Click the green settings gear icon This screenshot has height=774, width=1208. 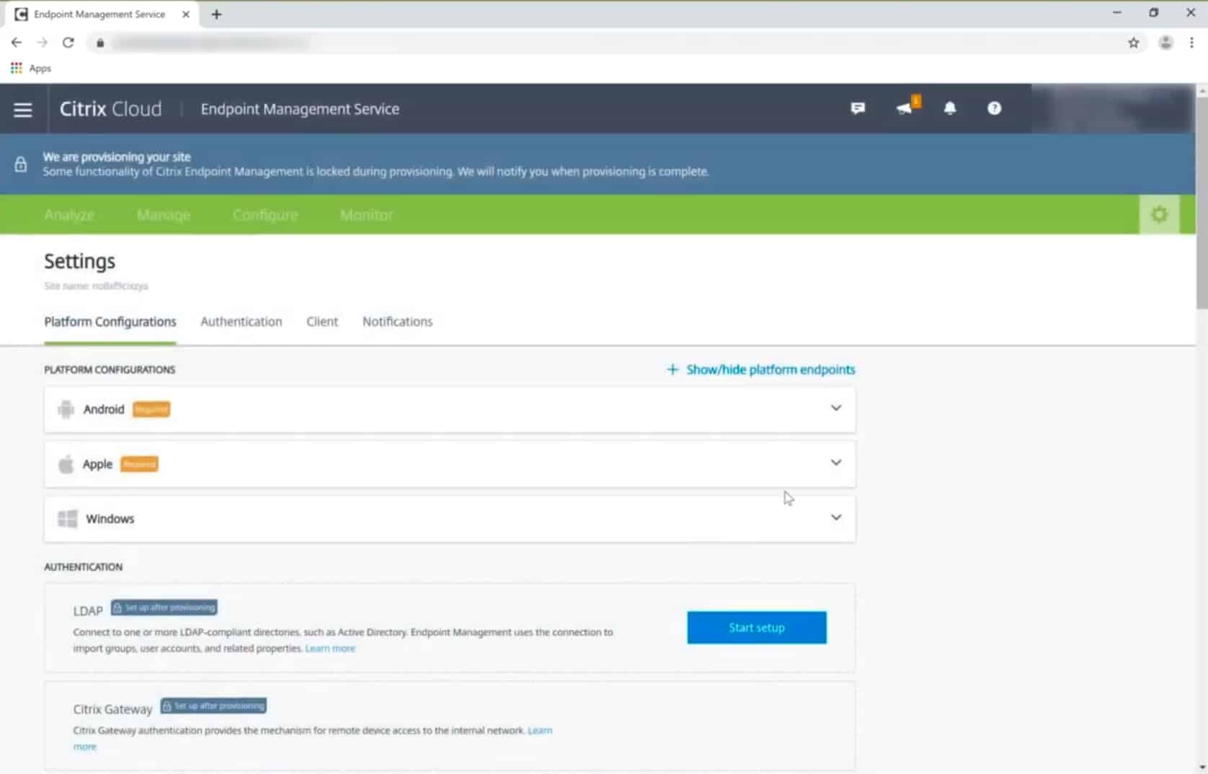pos(1159,214)
